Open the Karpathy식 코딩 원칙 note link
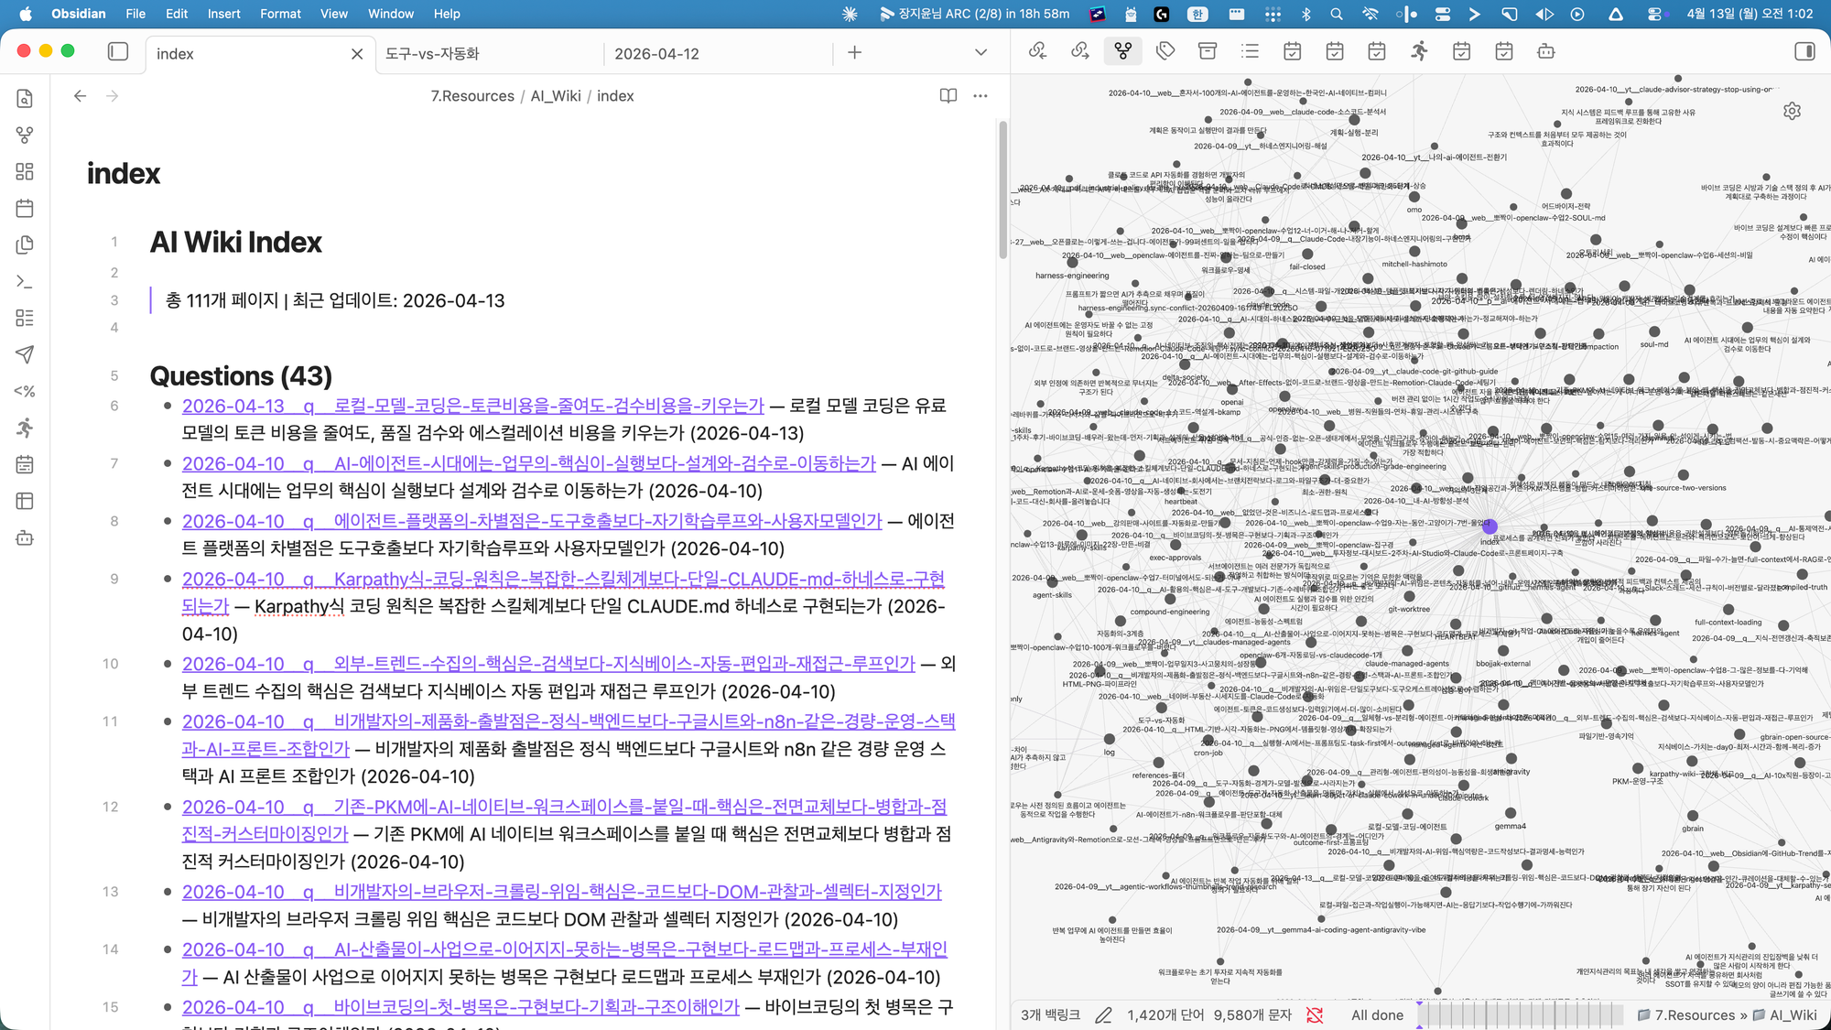Viewport: 1831px width, 1030px height. click(x=563, y=580)
